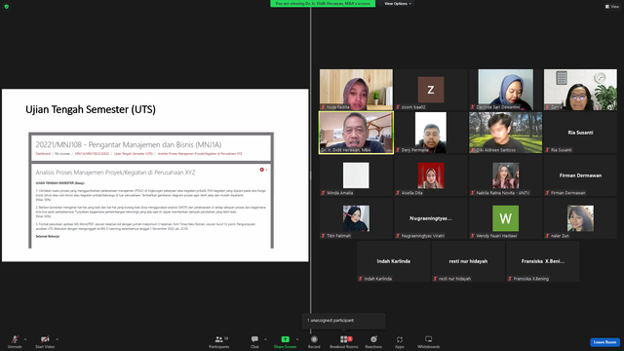
Task: Click the red settings gear icon in slide
Action: coord(262,170)
